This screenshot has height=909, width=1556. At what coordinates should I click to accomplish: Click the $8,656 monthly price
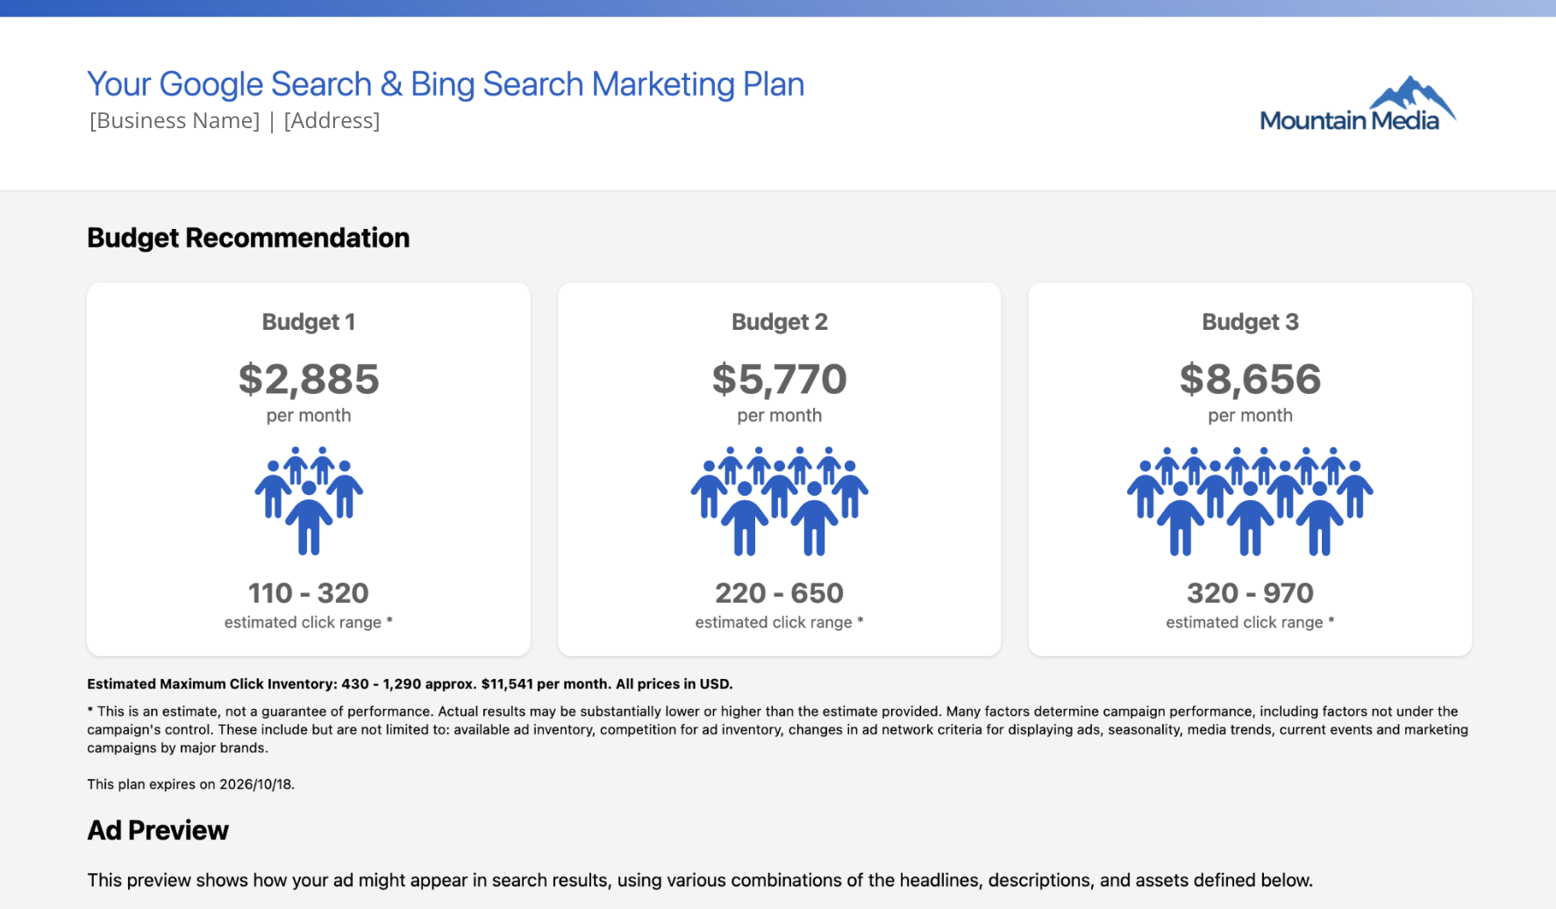(x=1250, y=380)
